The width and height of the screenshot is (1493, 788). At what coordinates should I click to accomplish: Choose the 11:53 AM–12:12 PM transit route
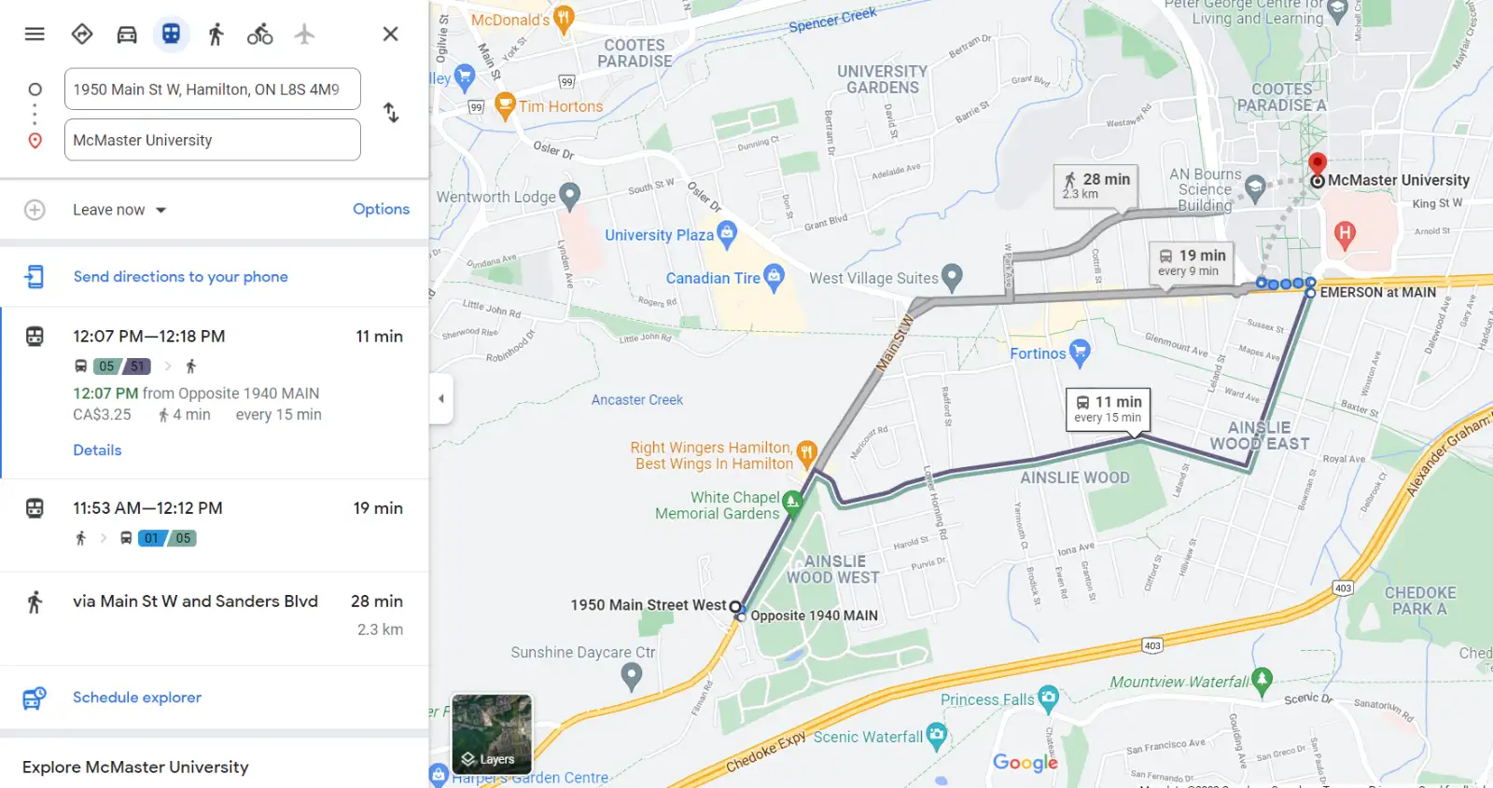pyautogui.click(x=215, y=524)
